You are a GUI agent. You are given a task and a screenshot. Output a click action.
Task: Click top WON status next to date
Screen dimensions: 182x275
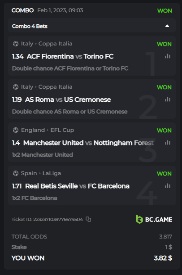165,11
